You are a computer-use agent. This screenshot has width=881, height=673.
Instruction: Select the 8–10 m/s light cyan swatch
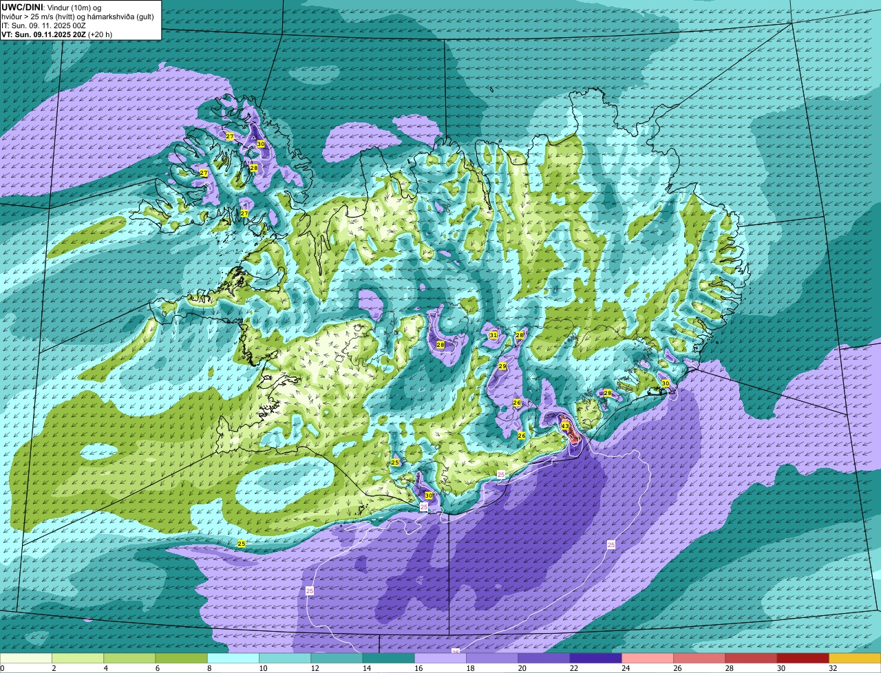click(x=233, y=659)
